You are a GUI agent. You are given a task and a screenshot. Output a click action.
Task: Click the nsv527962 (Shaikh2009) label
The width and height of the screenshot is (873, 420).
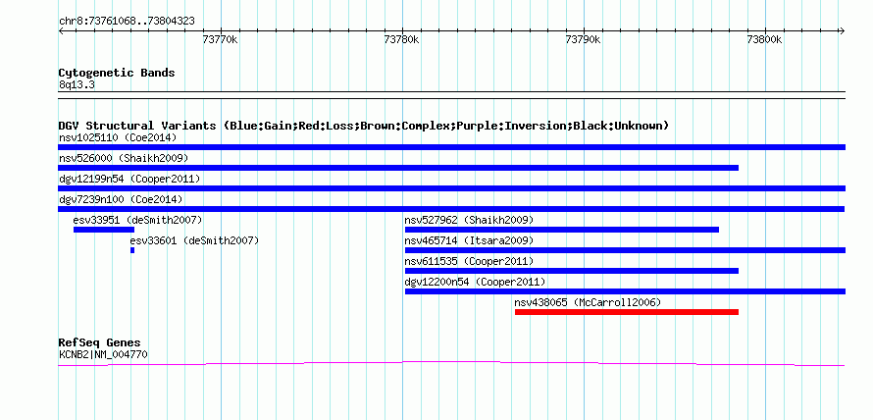coord(469,220)
